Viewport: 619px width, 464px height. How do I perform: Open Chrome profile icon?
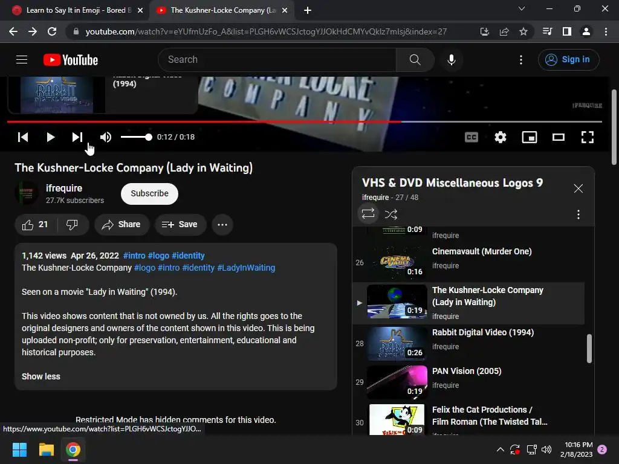coord(586,31)
